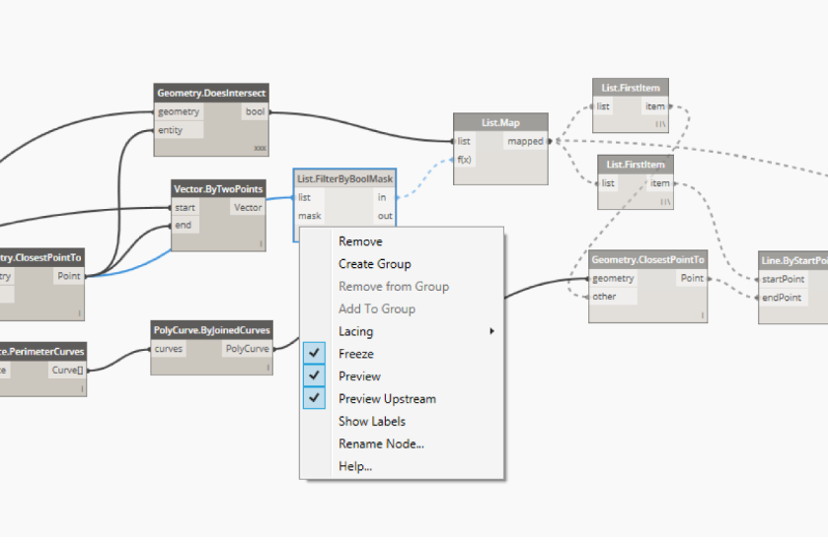Viewport: 828px width, 546px height.
Task: Click lacing icon on Vector.ByTwoPoints node
Action: [261, 243]
